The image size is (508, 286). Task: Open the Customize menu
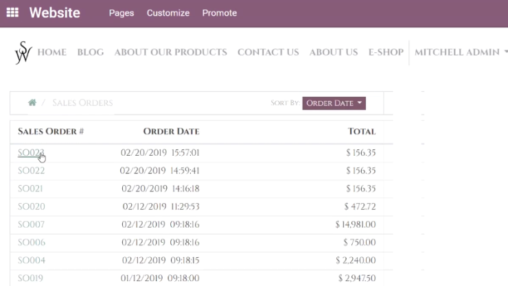click(x=168, y=13)
